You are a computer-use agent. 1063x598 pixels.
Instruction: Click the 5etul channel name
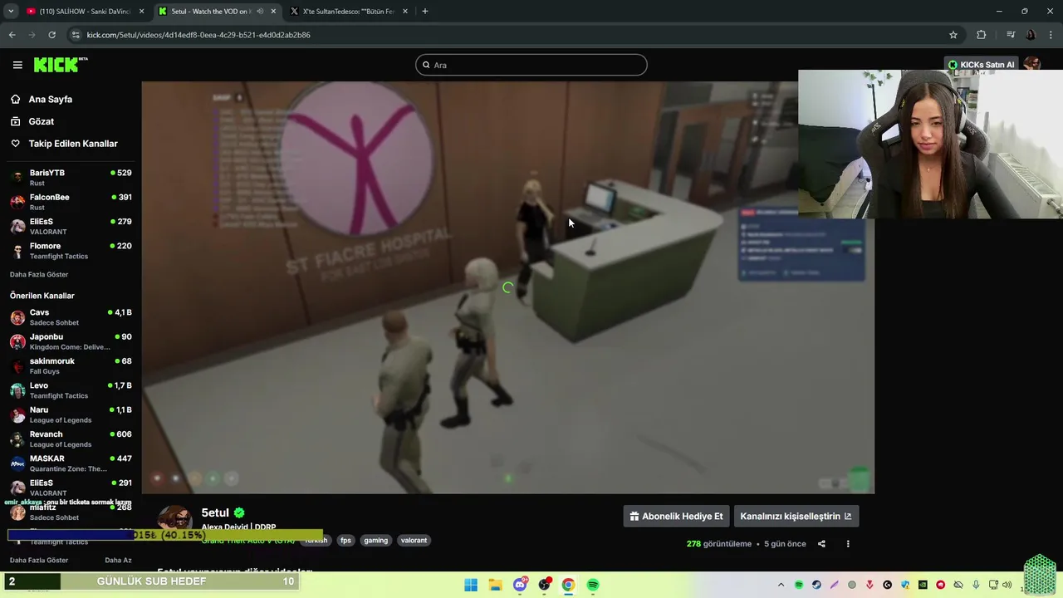coord(215,512)
